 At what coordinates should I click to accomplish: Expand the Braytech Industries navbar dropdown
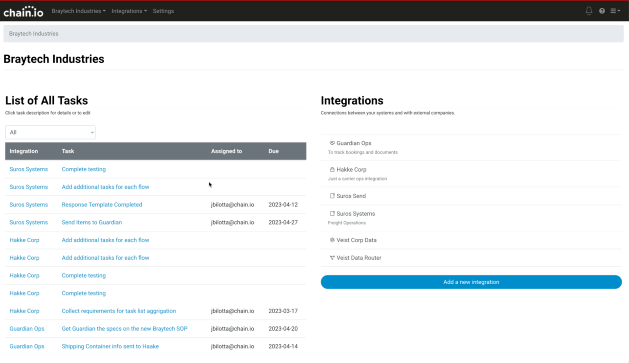pyautogui.click(x=79, y=11)
